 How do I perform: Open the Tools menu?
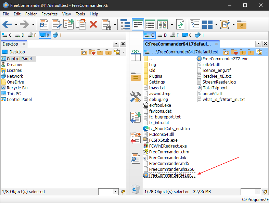point(80,14)
